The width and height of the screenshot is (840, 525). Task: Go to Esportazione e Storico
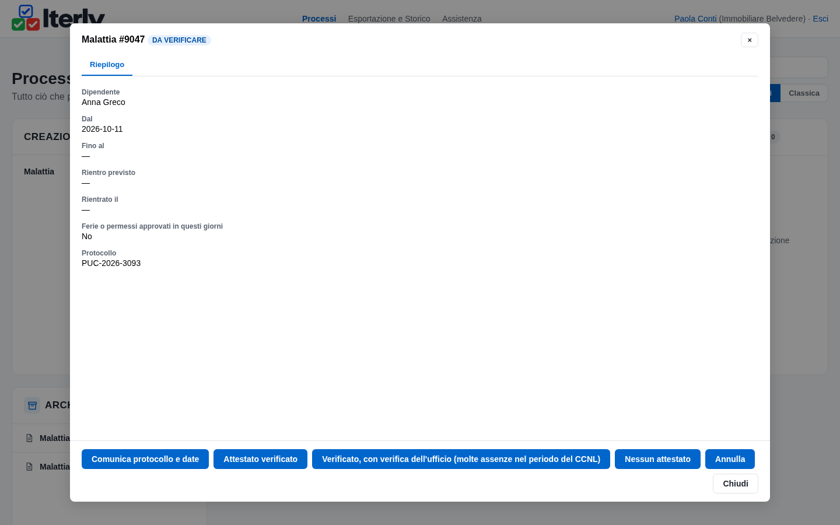[x=389, y=19]
